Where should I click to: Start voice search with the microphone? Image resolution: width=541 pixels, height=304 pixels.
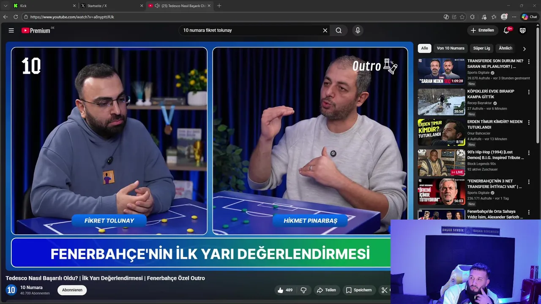pyautogui.click(x=358, y=30)
